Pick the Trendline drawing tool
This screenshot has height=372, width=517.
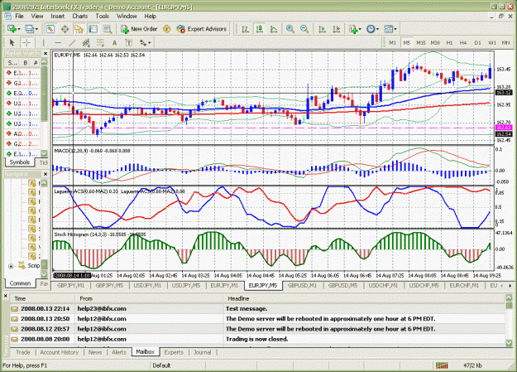[x=72, y=42]
